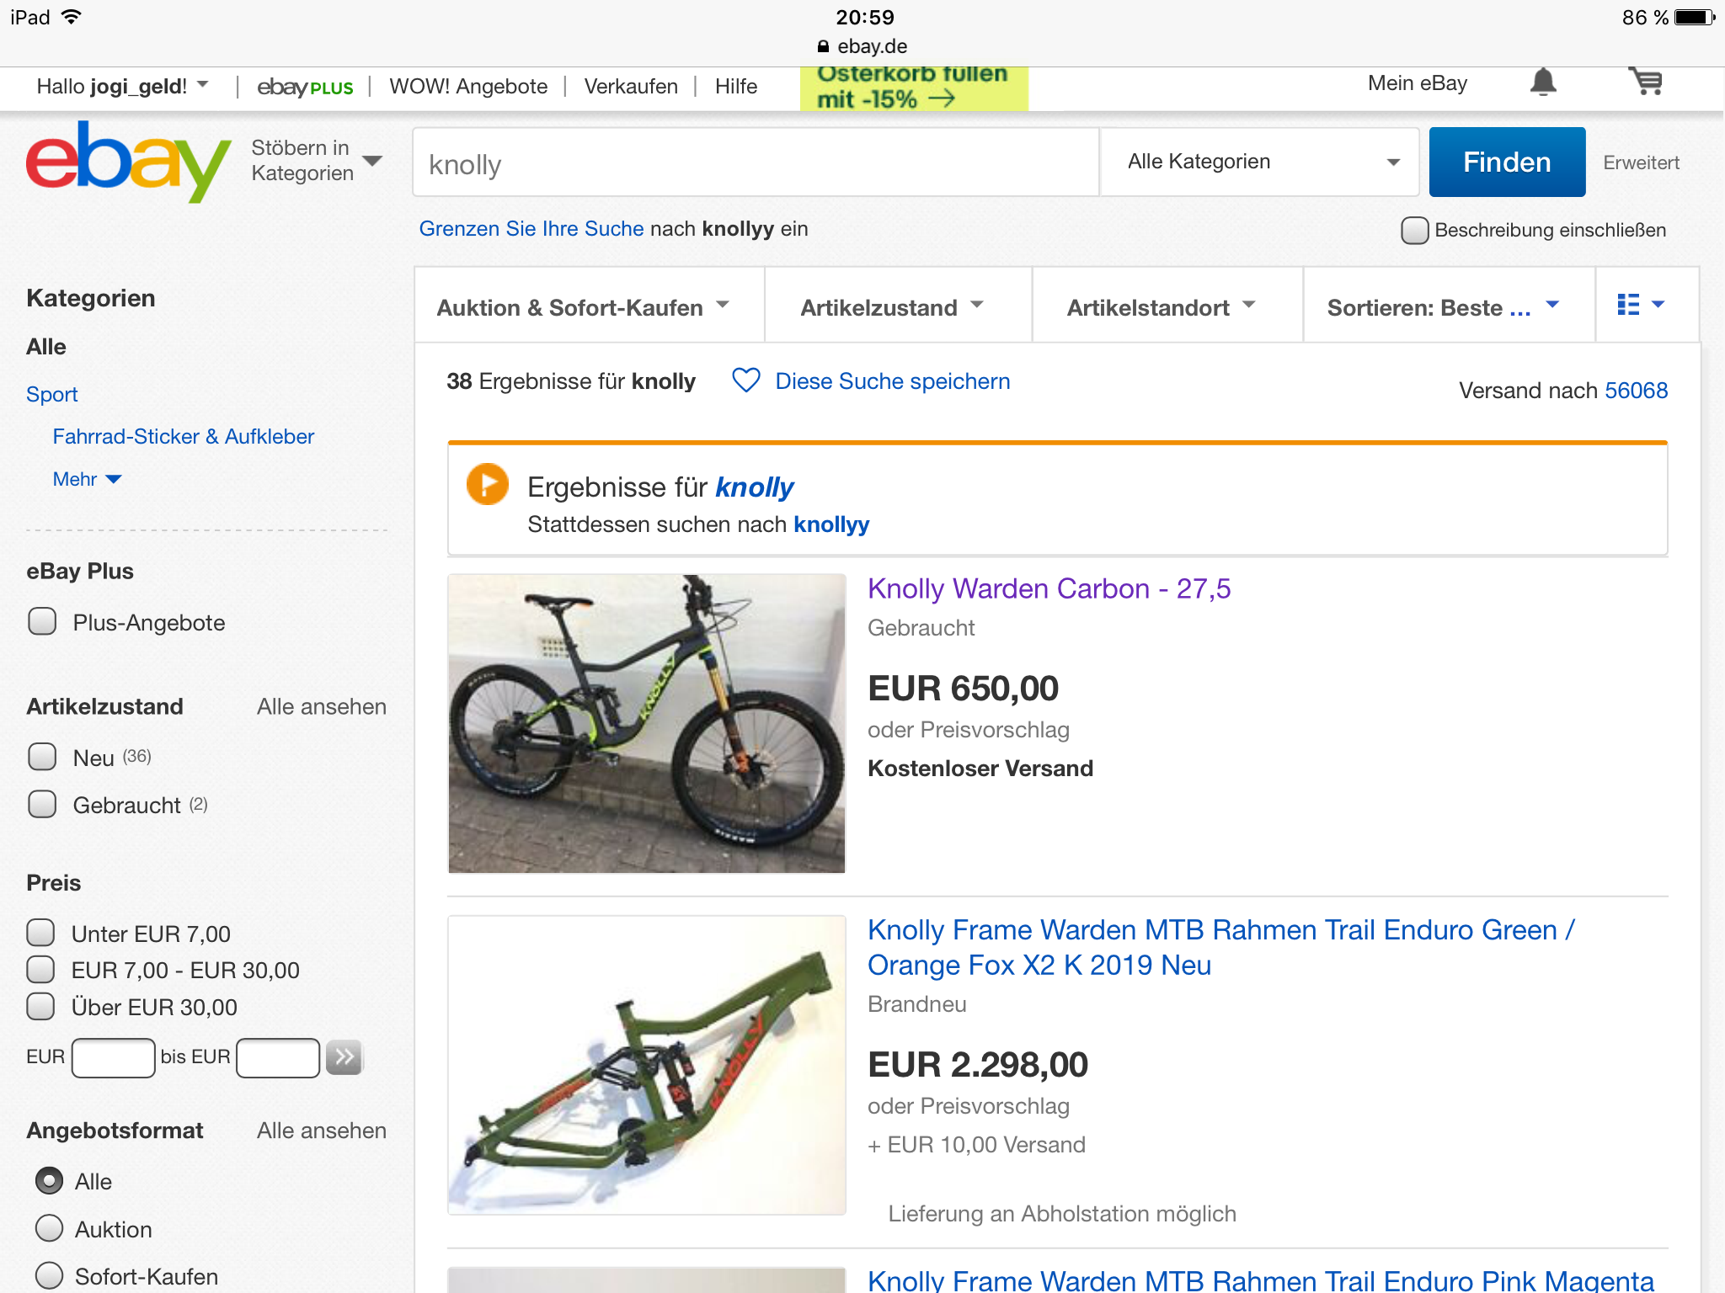
Task: Open WOW! Angebote in the top navigation
Action: tap(468, 87)
